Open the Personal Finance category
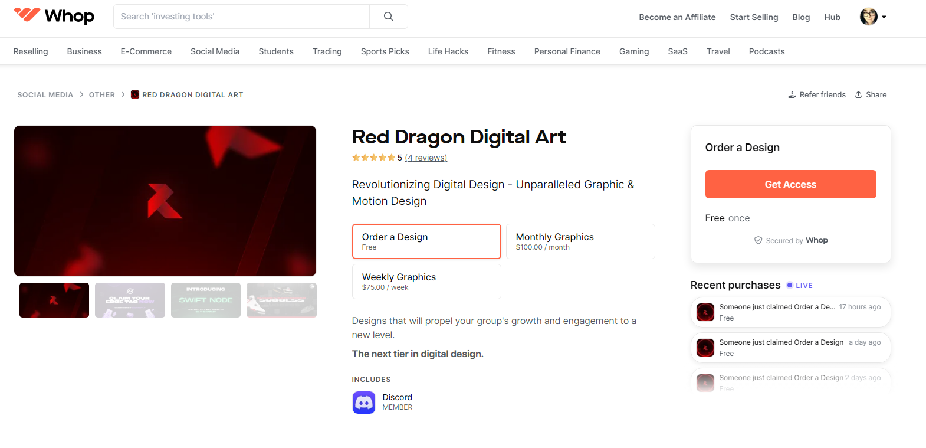Viewport: 926px width, 448px height. pos(567,51)
